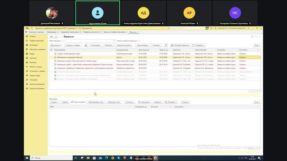Click the Завершить этап button
287x161 pixels.
[113, 102]
